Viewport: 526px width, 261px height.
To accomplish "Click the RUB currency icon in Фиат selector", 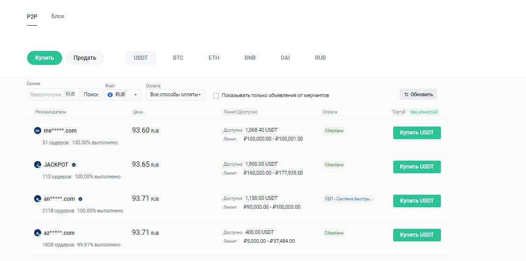I will click(x=110, y=94).
